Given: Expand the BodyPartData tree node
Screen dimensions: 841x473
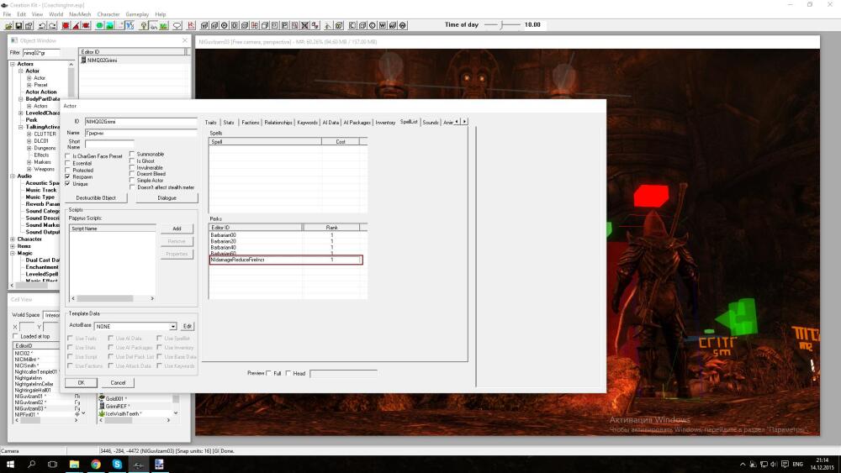Looking at the screenshot, I should click(x=21, y=99).
